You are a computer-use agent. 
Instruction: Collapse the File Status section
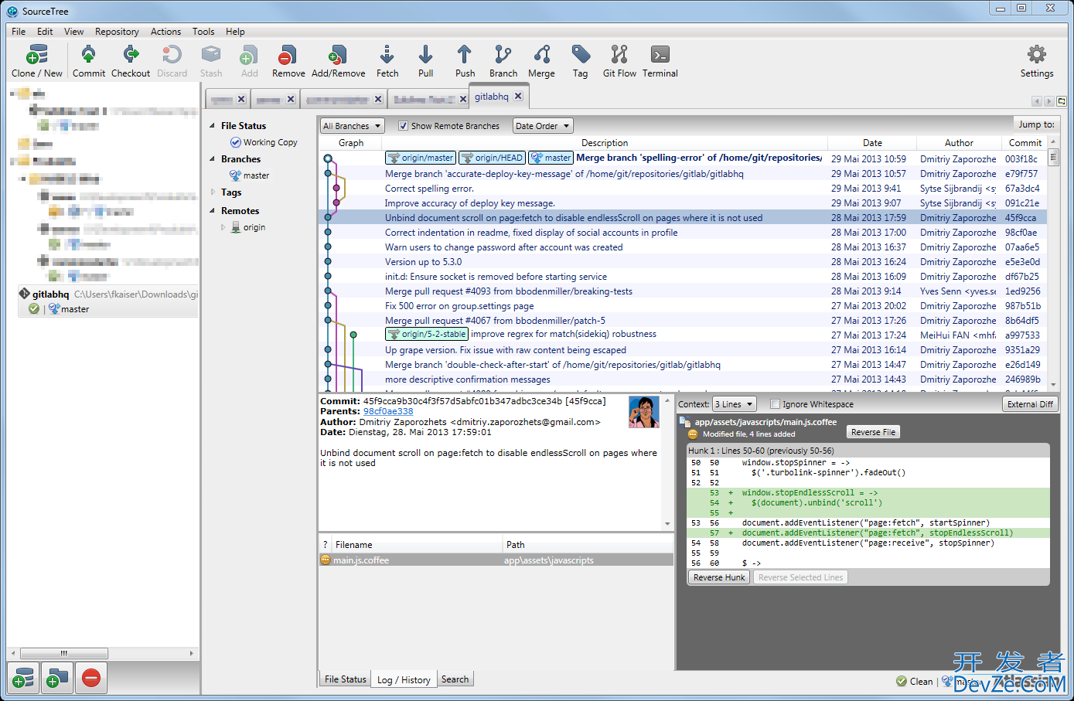click(213, 125)
